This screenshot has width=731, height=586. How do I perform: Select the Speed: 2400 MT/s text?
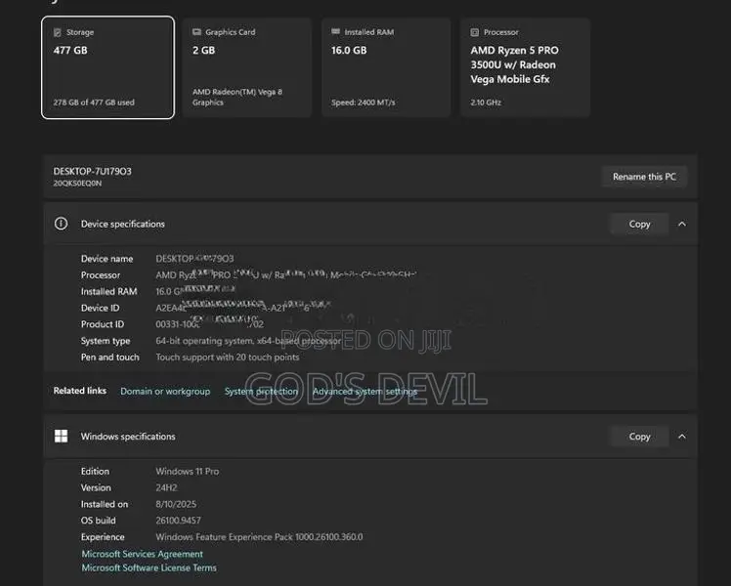[x=364, y=103]
